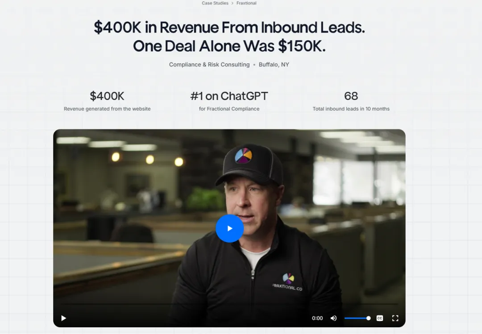Click the Fraxtional breadcrumb item

coord(246,3)
